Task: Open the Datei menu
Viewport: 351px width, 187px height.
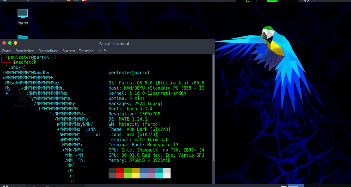Action: [7, 51]
